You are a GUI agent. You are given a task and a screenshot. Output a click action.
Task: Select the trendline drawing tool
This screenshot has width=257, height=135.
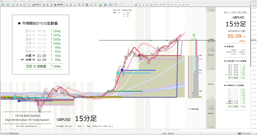coord(132,5)
